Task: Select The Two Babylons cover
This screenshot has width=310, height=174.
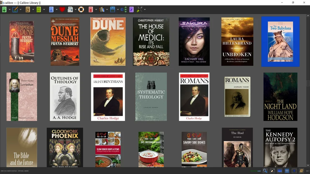Action: click(x=280, y=41)
